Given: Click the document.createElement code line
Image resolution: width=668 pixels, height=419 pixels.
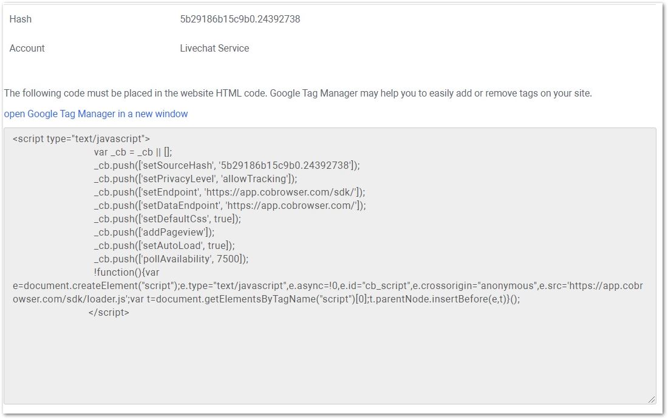Looking at the screenshot, I should click(327, 286).
